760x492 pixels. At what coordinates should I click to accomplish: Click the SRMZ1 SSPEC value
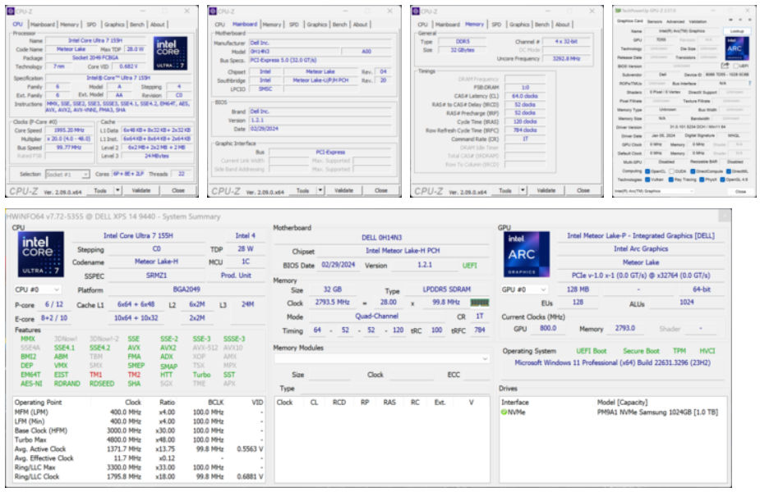pos(157,276)
